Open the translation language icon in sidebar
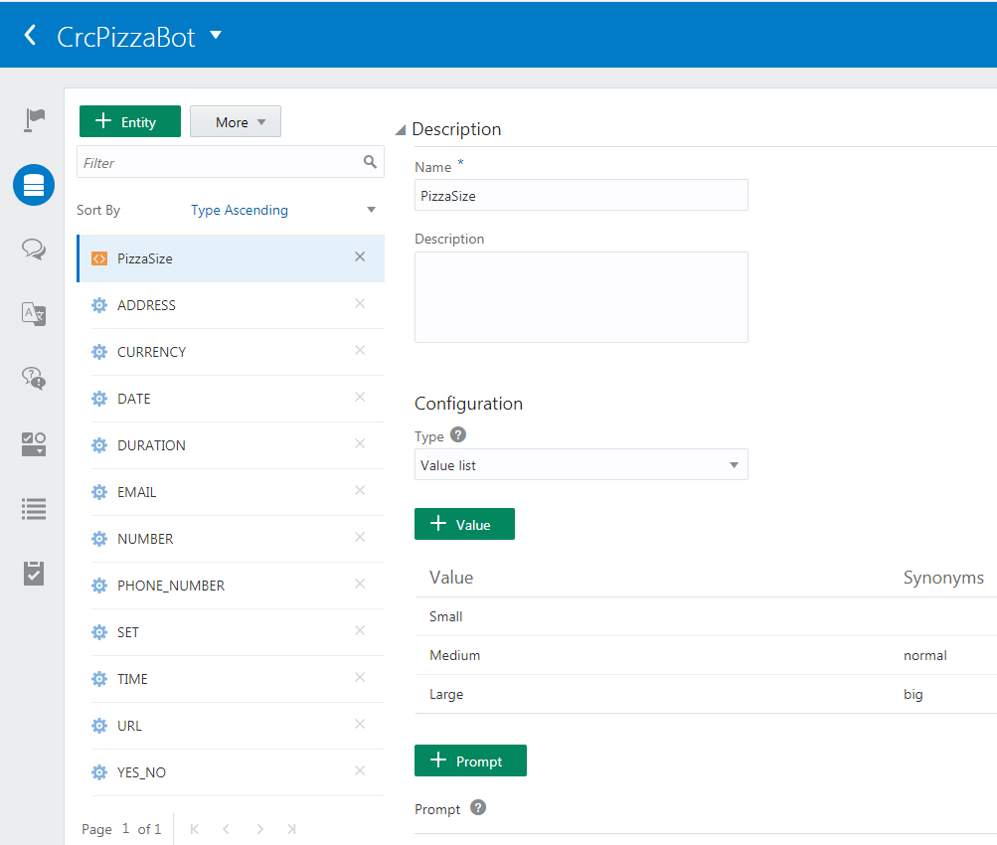The height and width of the screenshot is (845, 997). point(34,314)
